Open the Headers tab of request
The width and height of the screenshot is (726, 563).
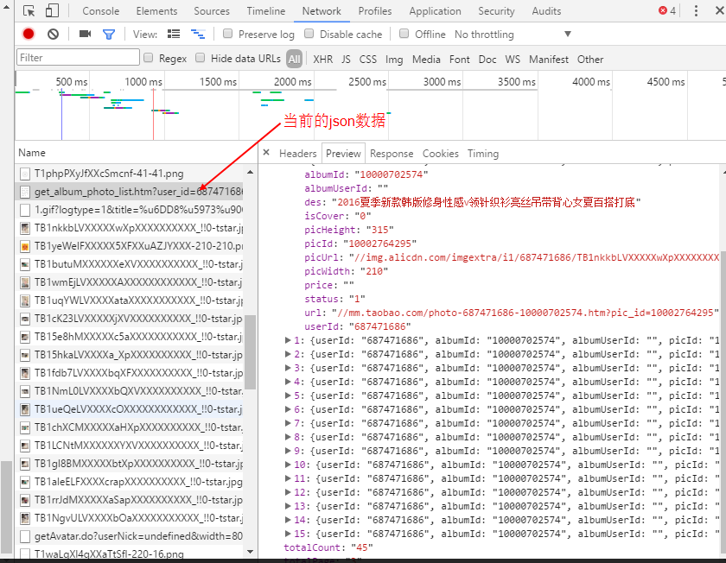point(297,153)
